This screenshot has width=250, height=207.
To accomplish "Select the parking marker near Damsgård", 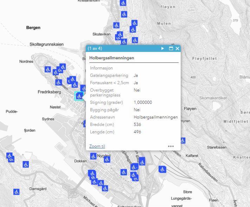I will pyautogui.click(x=17, y=192).
